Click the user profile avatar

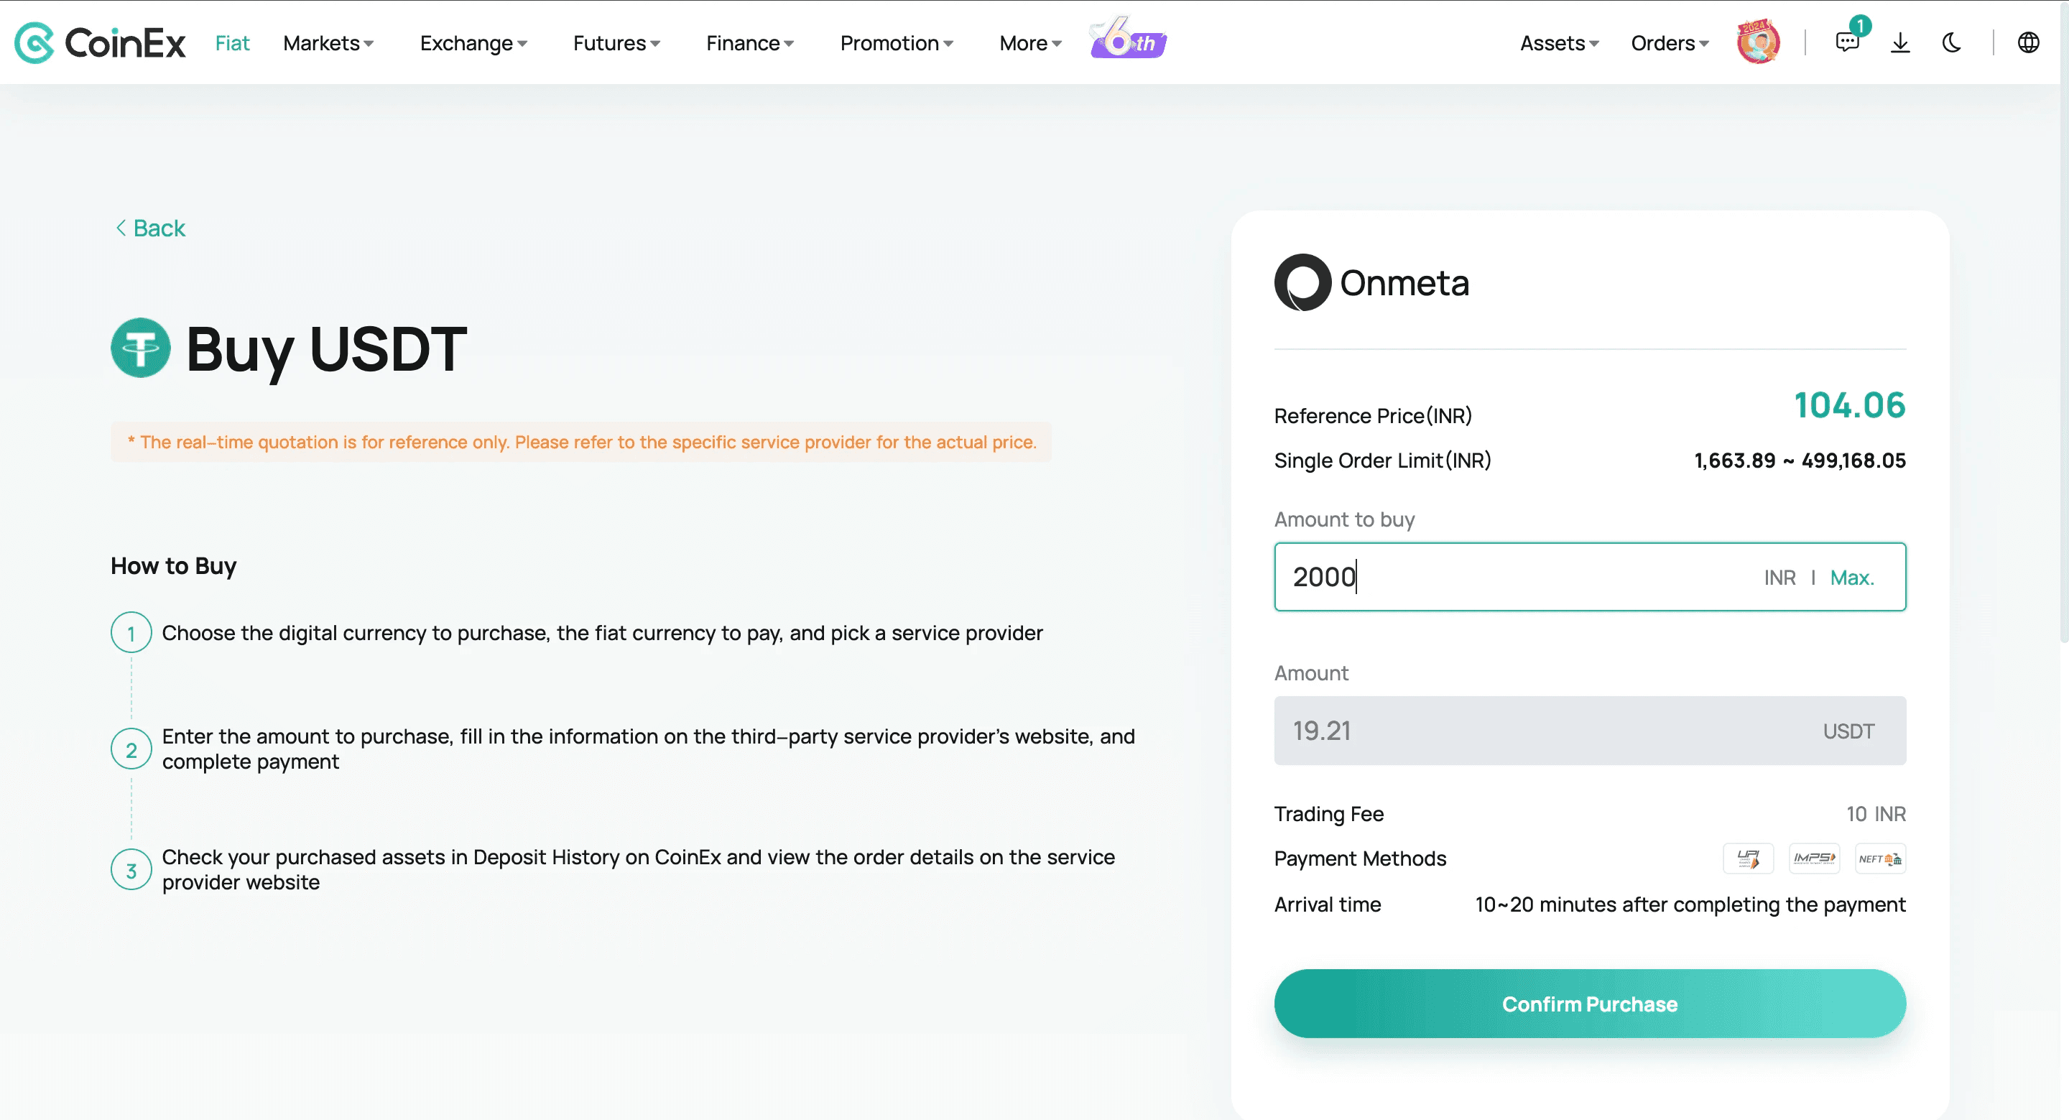pos(1757,42)
